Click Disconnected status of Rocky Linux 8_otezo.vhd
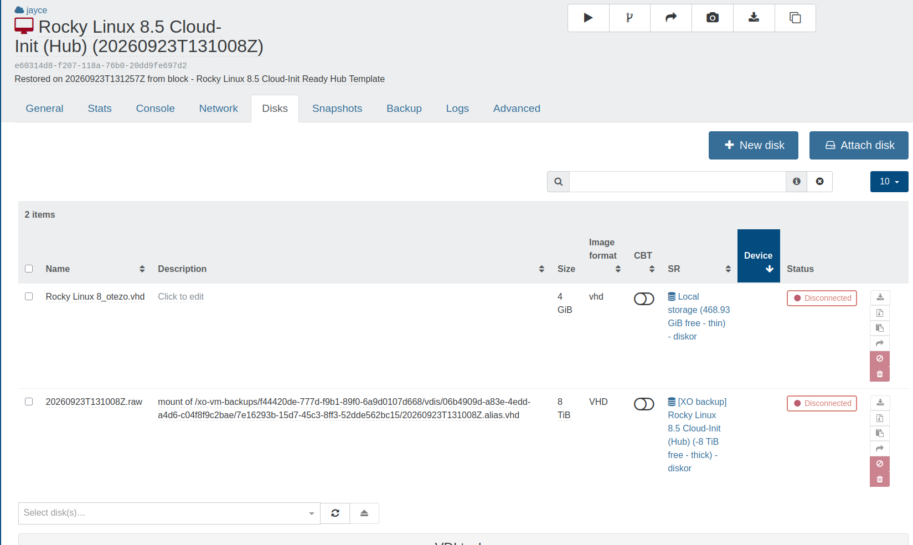The height and width of the screenshot is (545, 913). (822, 298)
